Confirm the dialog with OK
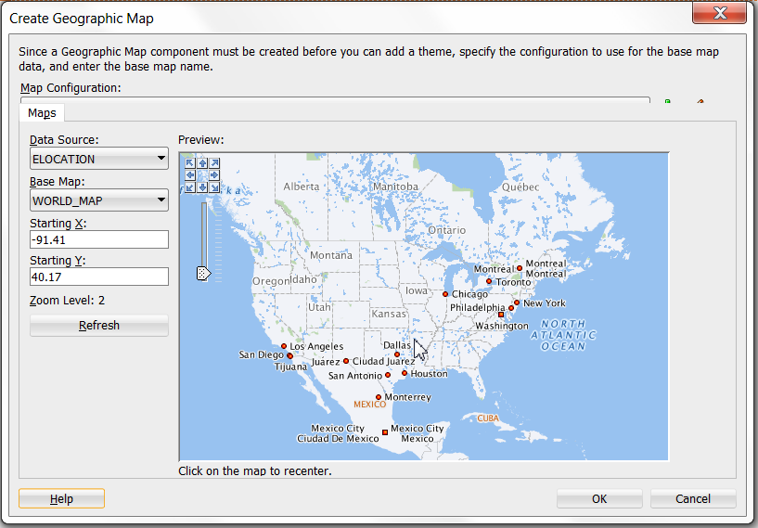758x528 pixels. pyautogui.click(x=599, y=498)
